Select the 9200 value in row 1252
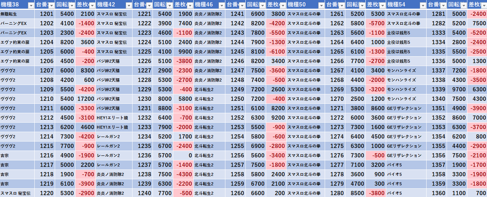Image resolution: width=487 pixels, height=197 pixels. pyautogui.click(x=276, y=118)
